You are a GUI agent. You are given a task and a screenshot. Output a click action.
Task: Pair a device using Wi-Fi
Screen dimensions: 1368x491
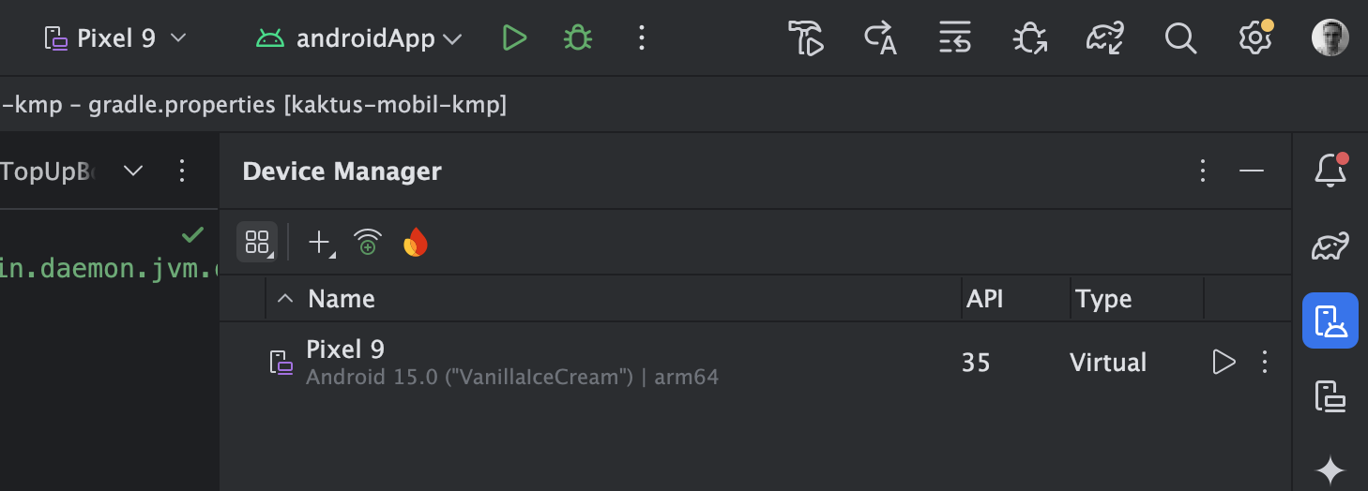[x=367, y=243]
